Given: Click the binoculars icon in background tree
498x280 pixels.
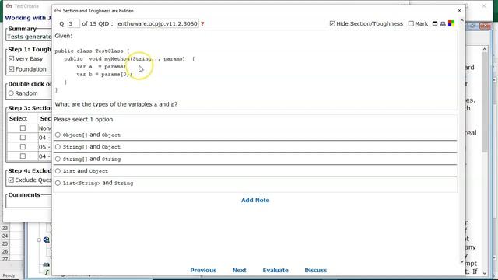Looking at the screenshot, I should pos(47,264).
